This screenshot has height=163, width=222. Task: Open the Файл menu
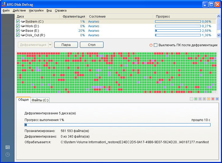(6, 10)
